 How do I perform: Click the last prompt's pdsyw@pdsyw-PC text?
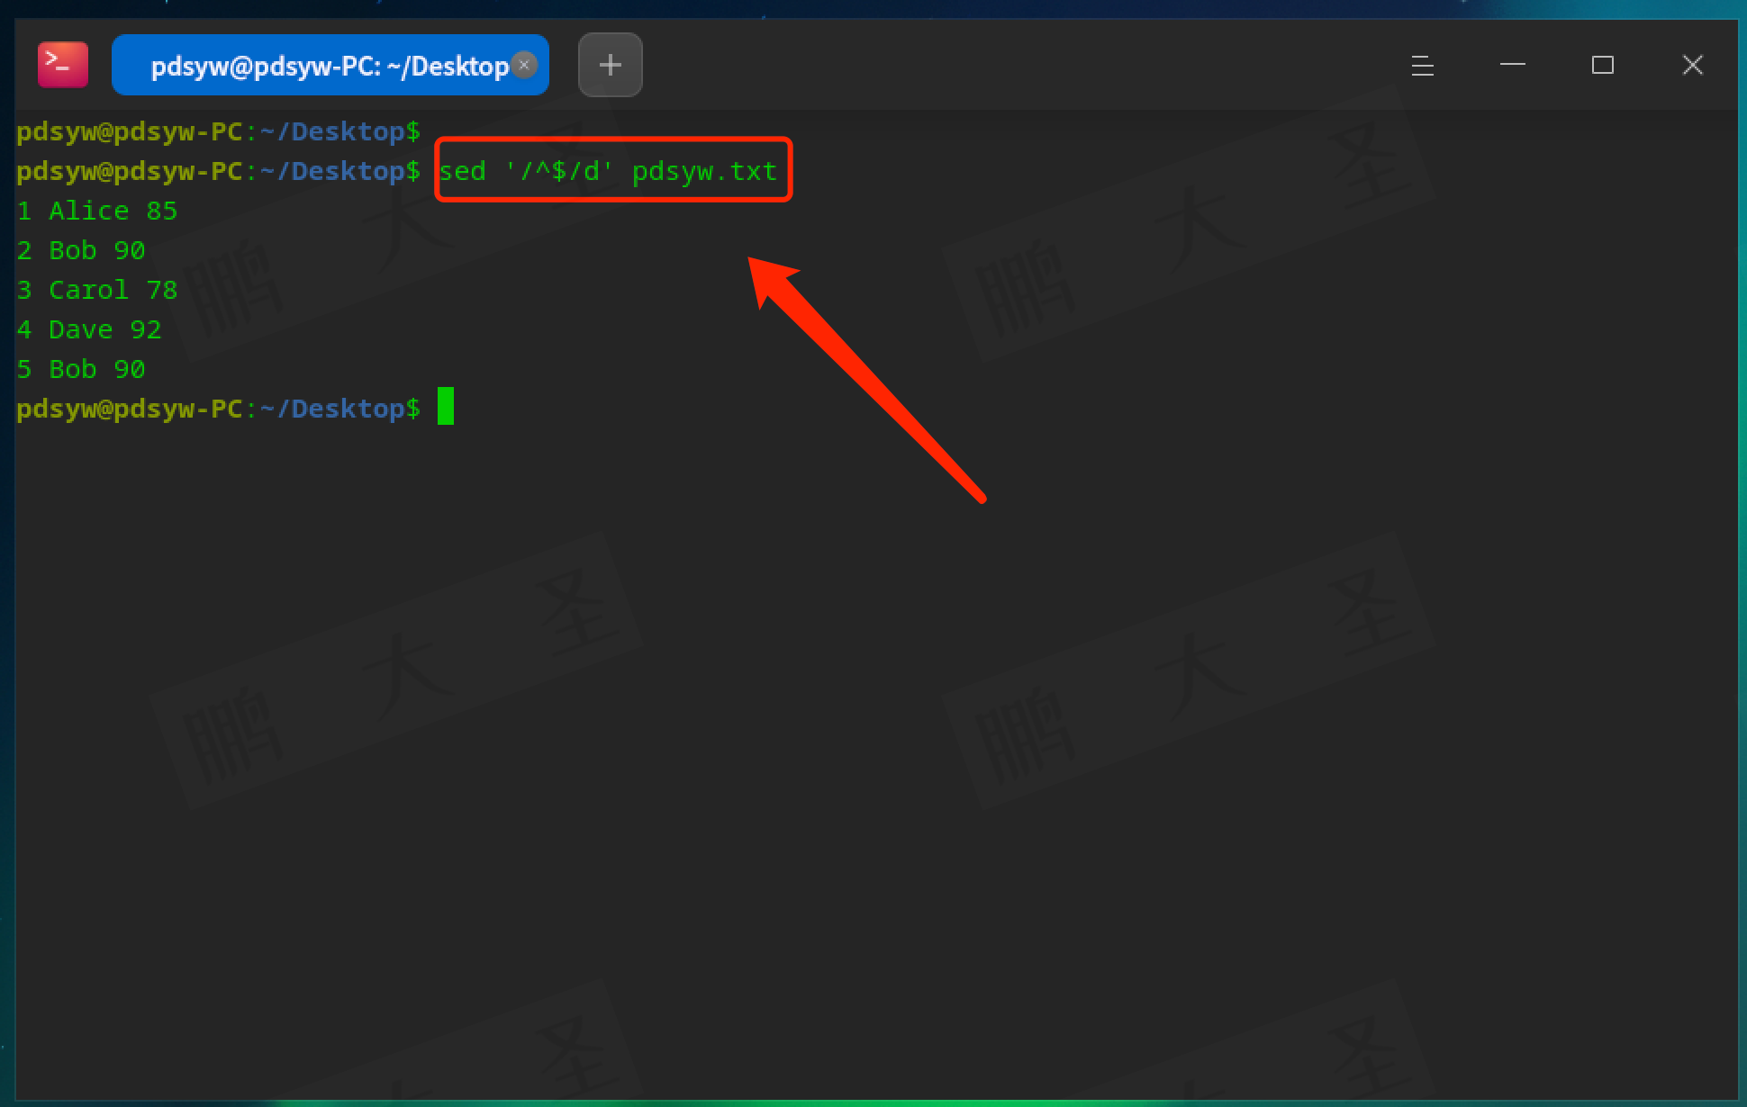point(130,409)
